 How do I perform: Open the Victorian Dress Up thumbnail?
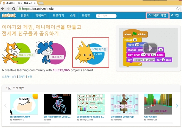(125, 104)
